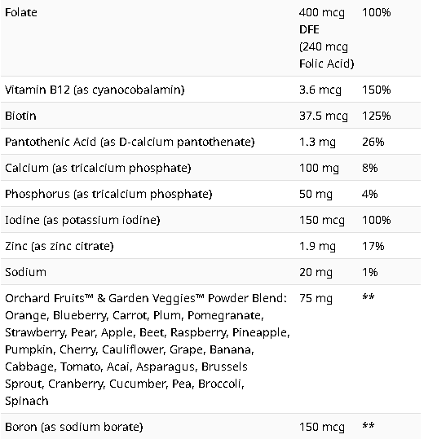437x439 pixels.
Task: Click Vitamin B12 (as cyanocobalamin) text
Action: tap(95, 90)
